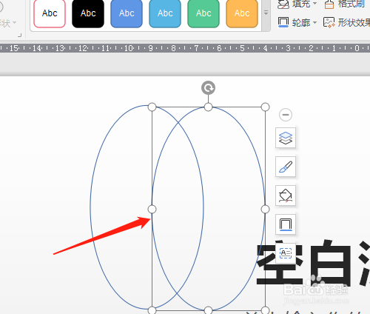Screen dimensions: 370x314
Task: Apply the green Abc shape style
Action: pos(203,13)
